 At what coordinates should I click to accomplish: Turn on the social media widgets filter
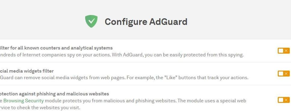pyautogui.click(x=283, y=73)
